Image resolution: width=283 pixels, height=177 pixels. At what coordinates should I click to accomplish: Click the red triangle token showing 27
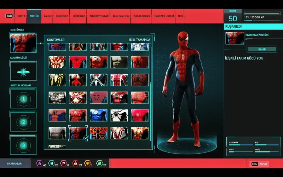click(x=75, y=164)
